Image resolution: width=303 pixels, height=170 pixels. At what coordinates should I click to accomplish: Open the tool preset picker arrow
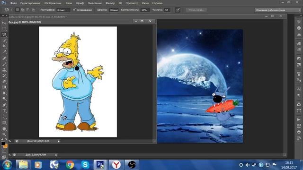(11, 10)
